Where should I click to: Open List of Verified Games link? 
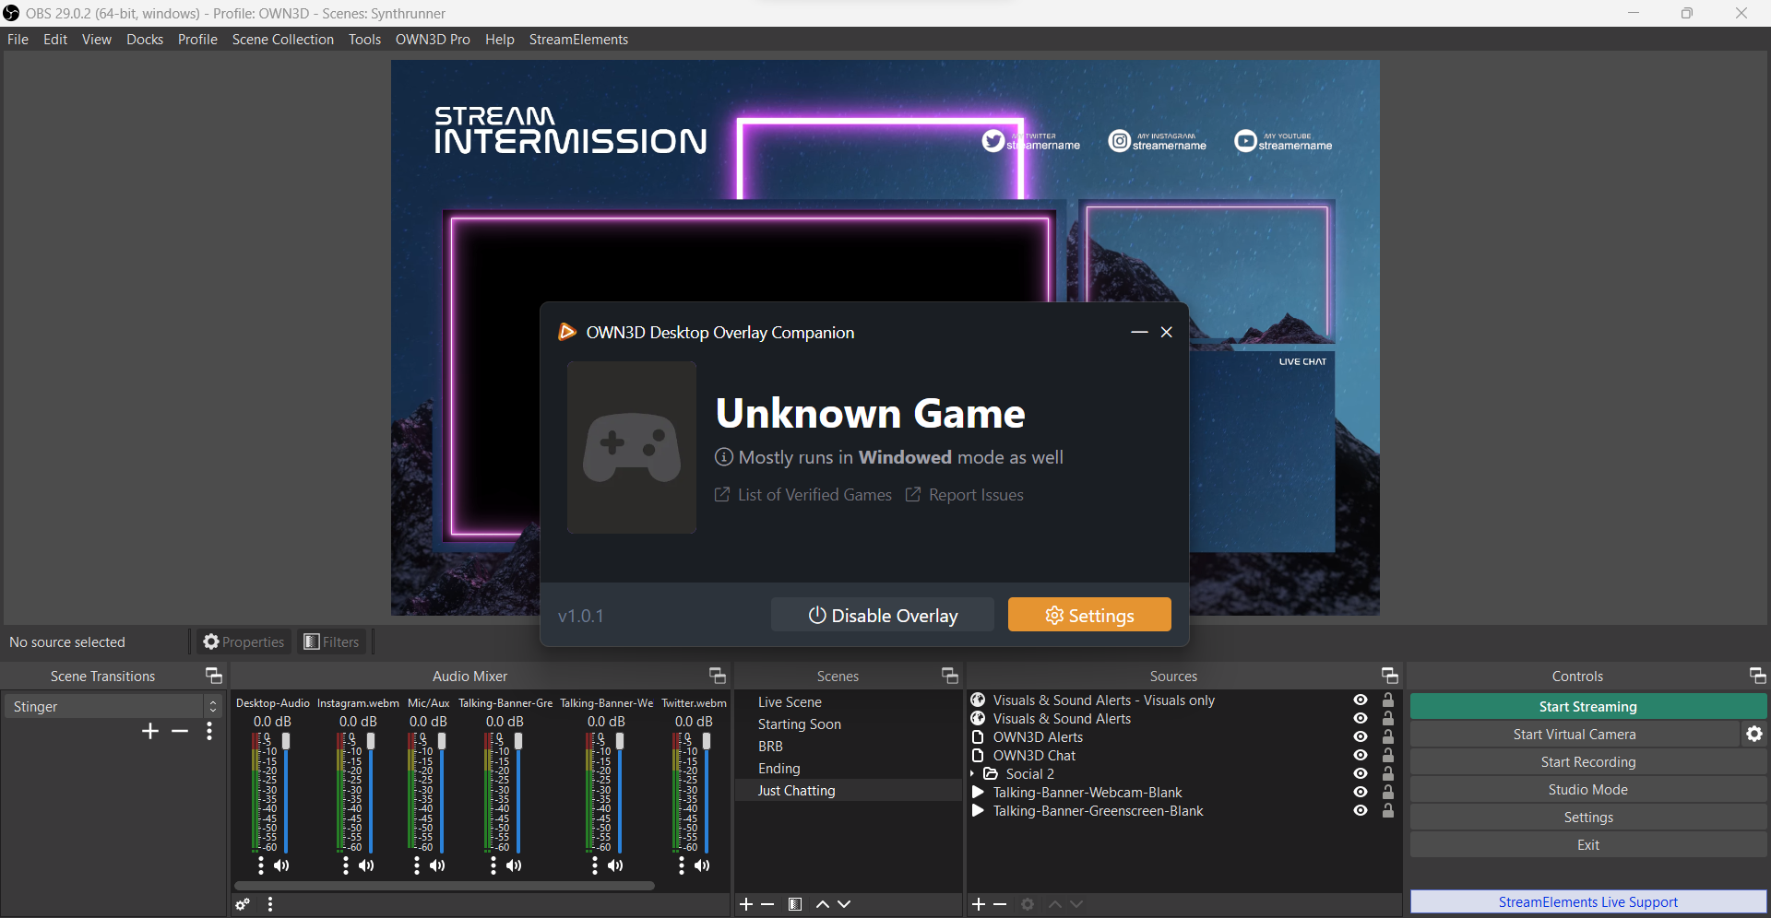[x=803, y=495]
